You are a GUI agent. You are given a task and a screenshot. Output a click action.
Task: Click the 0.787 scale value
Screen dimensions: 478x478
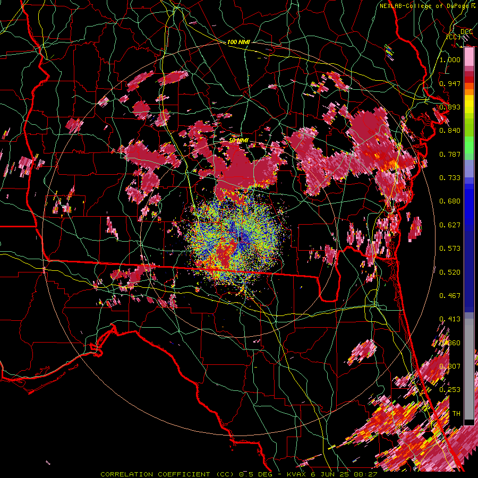point(450,154)
